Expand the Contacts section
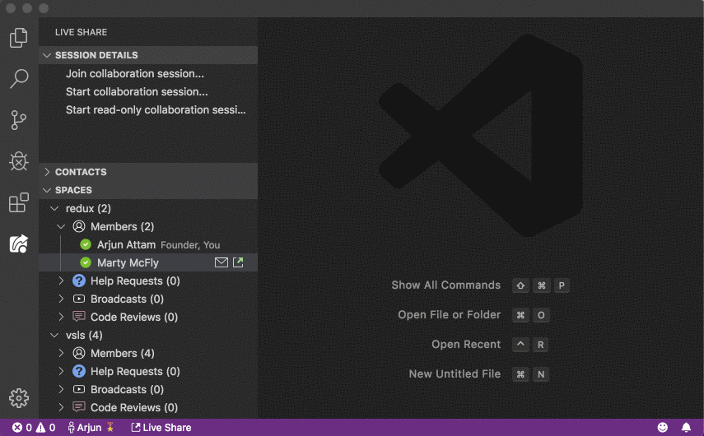 (x=47, y=172)
